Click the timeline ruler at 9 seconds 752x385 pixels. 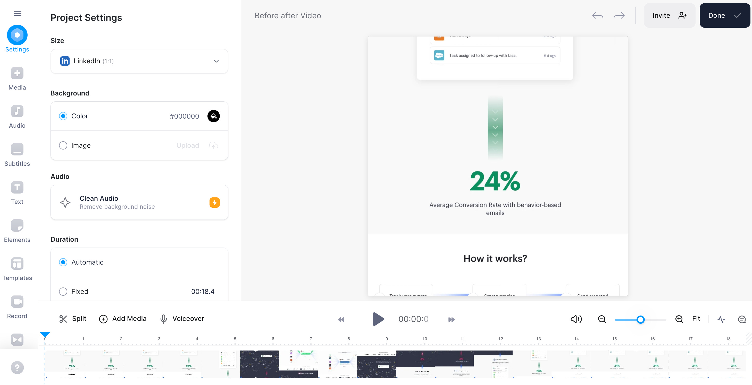coord(387,339)
